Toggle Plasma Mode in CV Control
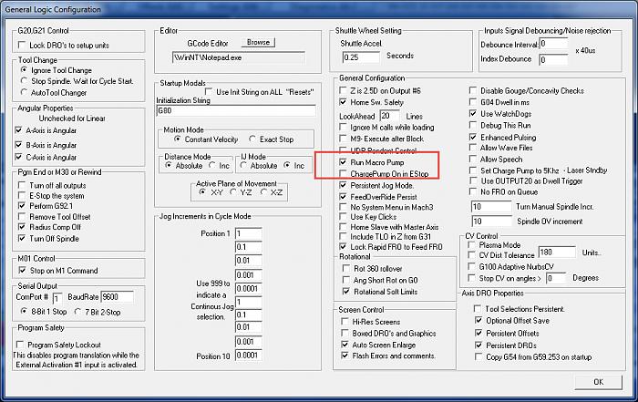638x402 pixels. point(475,245)
